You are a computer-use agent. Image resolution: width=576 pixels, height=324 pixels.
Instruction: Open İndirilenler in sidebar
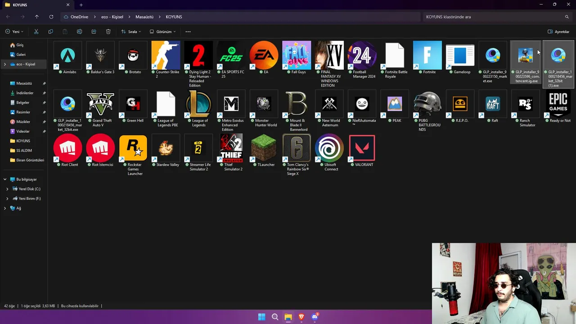pos(25,93)
